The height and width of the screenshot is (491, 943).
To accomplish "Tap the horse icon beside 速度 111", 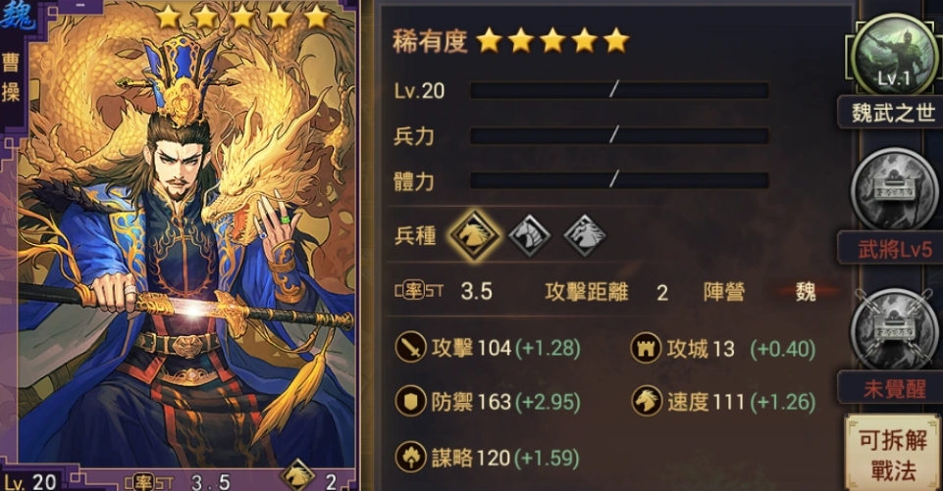I will (647, 401).
